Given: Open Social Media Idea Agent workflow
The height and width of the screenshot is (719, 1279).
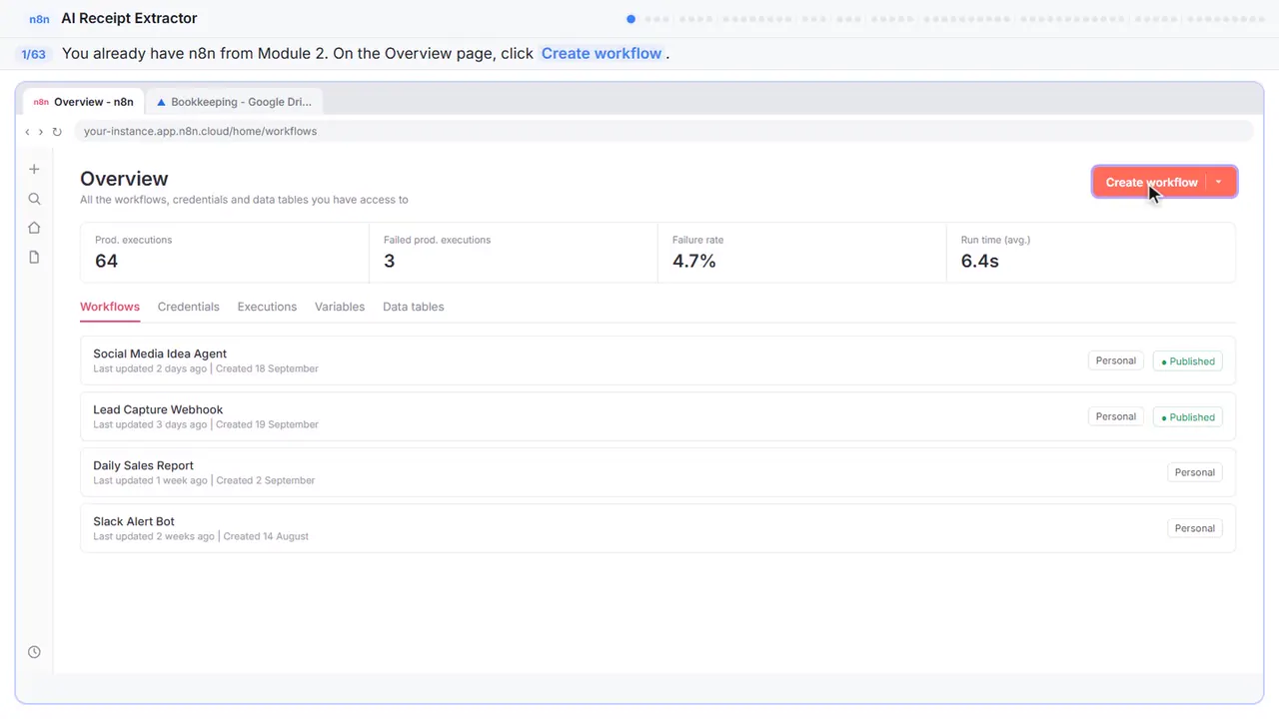Looking at the screenshot, I should (657, 360).
